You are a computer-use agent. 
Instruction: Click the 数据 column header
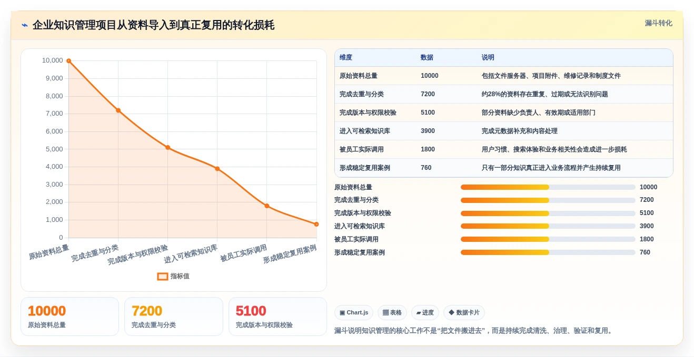point(427,58)
